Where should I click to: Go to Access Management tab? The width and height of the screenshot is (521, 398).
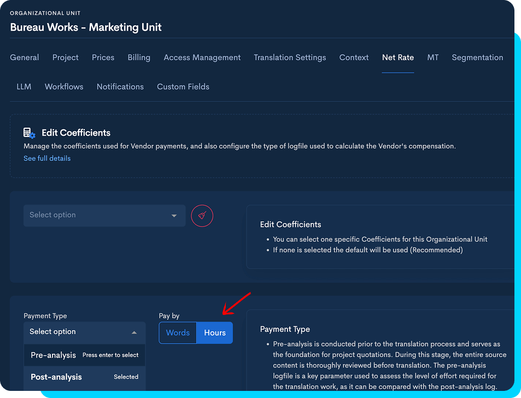tap(202, 57)
